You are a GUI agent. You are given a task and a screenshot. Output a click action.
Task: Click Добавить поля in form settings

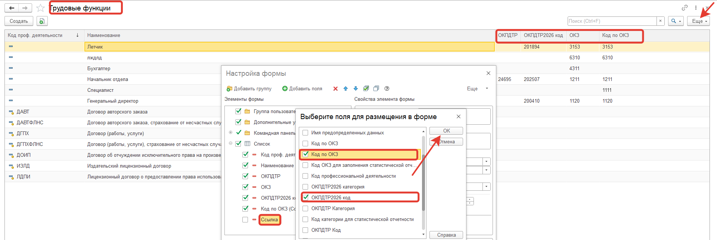(302, 88)
